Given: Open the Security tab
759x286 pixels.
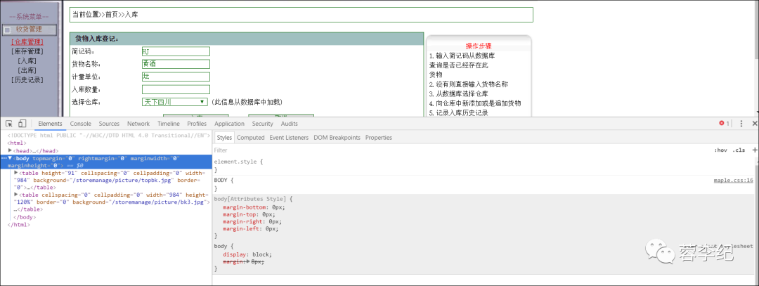Looking at the screenshot, I should [262, 124].
